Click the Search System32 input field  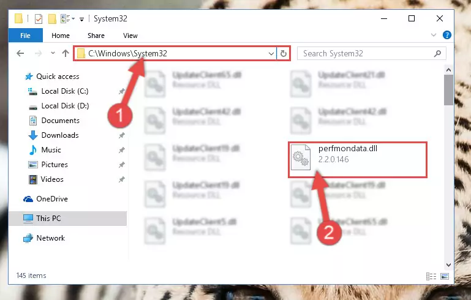[366, 53]
